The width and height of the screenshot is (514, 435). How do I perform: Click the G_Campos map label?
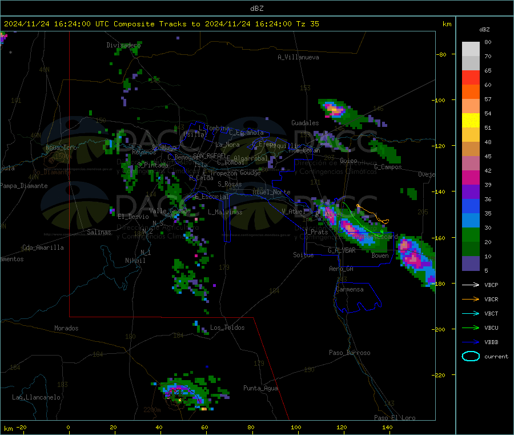point(388,167)
